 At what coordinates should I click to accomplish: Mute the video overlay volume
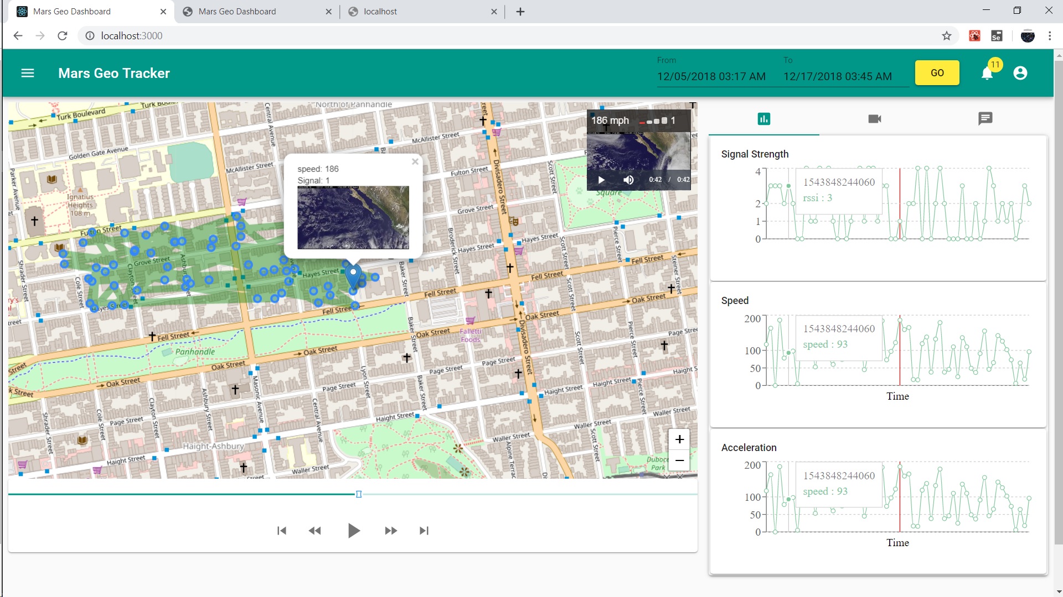click(628, 180)
